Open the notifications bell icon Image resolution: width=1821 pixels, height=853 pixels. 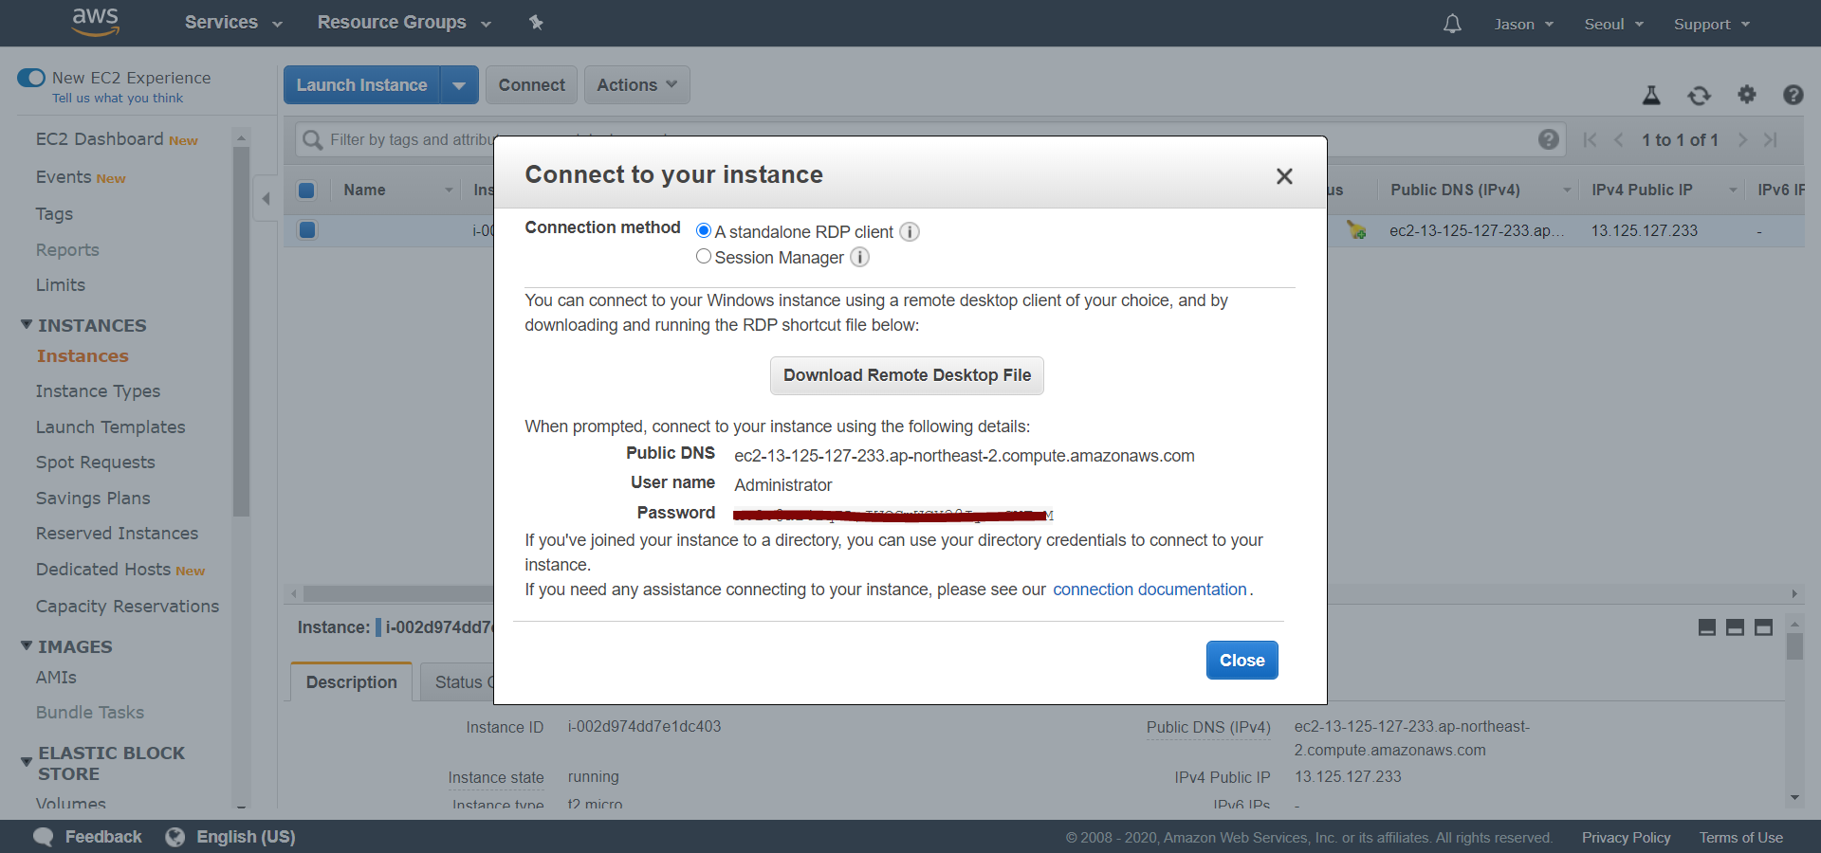1452,24
